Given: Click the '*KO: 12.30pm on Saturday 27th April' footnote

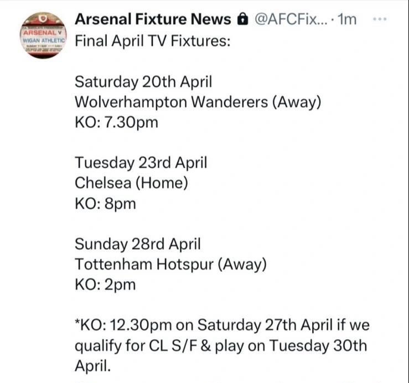Looking at the screenshot, I should point(221,325).
